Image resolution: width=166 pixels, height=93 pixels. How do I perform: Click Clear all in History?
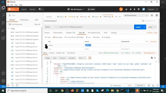tap(37, 24)
